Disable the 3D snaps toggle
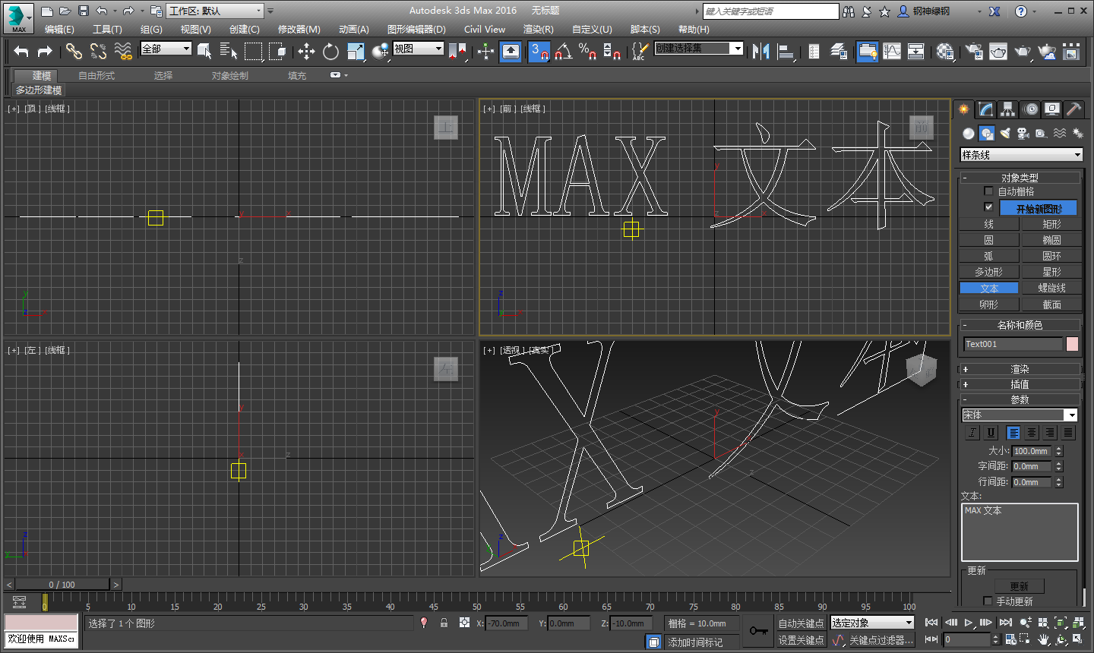The width and height of the screenshot is (1094, 653). point(539,52)
